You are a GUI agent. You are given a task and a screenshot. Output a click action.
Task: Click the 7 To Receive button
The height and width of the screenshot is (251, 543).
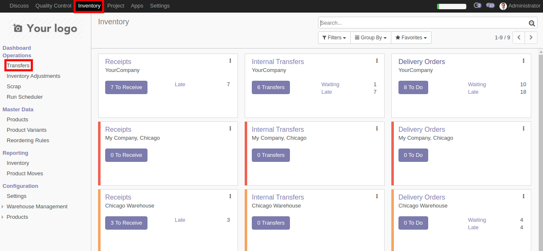pos(126,87)
